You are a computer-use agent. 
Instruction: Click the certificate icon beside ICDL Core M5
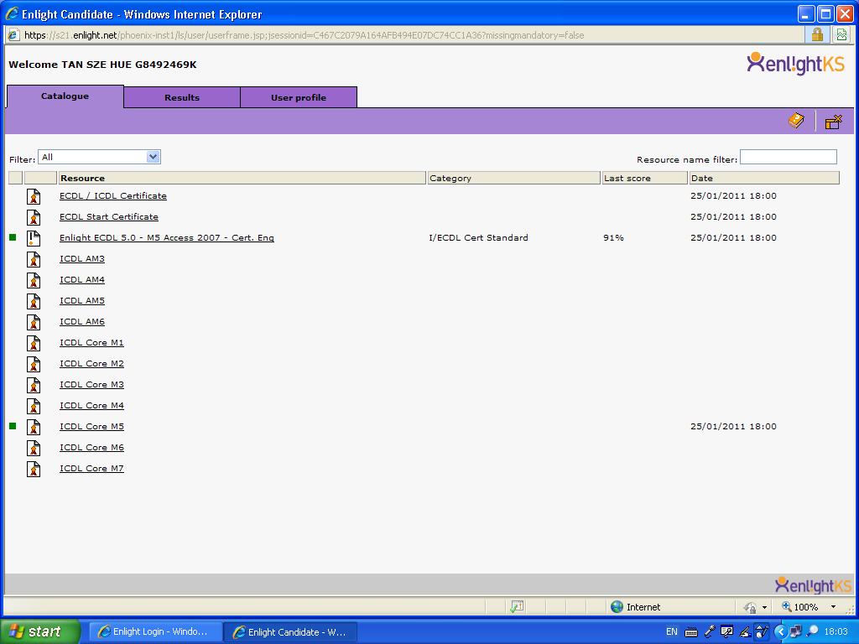click(34, 427)
